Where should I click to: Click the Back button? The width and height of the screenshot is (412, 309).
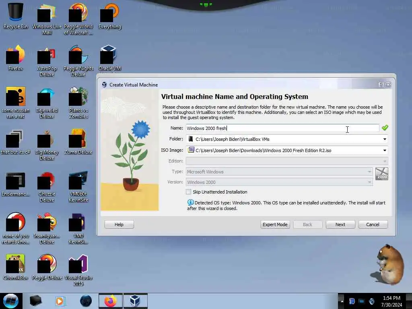coord(307,225)
